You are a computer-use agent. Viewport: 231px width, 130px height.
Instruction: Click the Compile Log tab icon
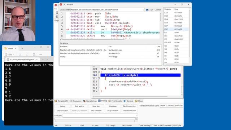tap(84, 101)
